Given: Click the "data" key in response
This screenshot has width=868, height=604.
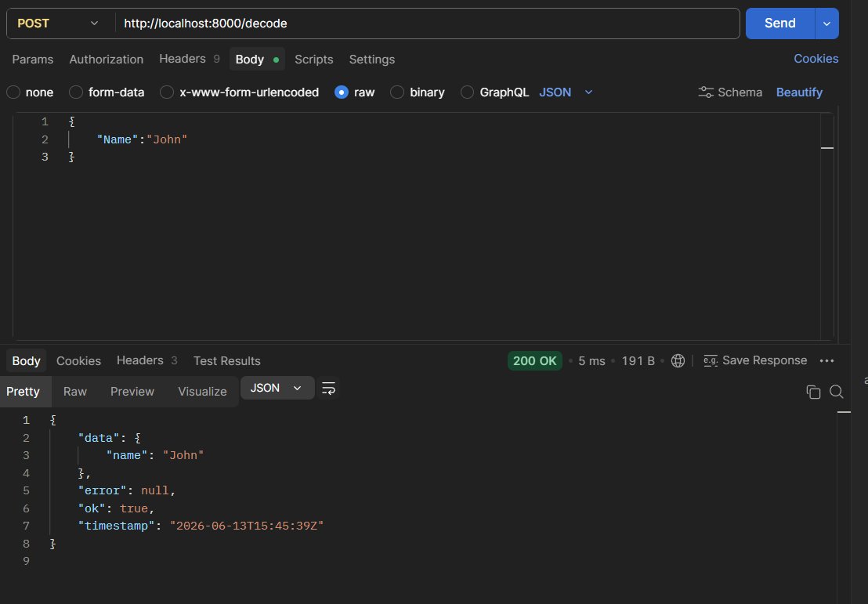Looking at the screenshot, I should (x=99, y=438).
